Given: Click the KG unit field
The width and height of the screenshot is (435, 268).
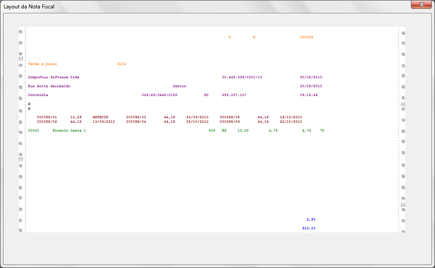Looking at the screenshot, I should [224, 131].
